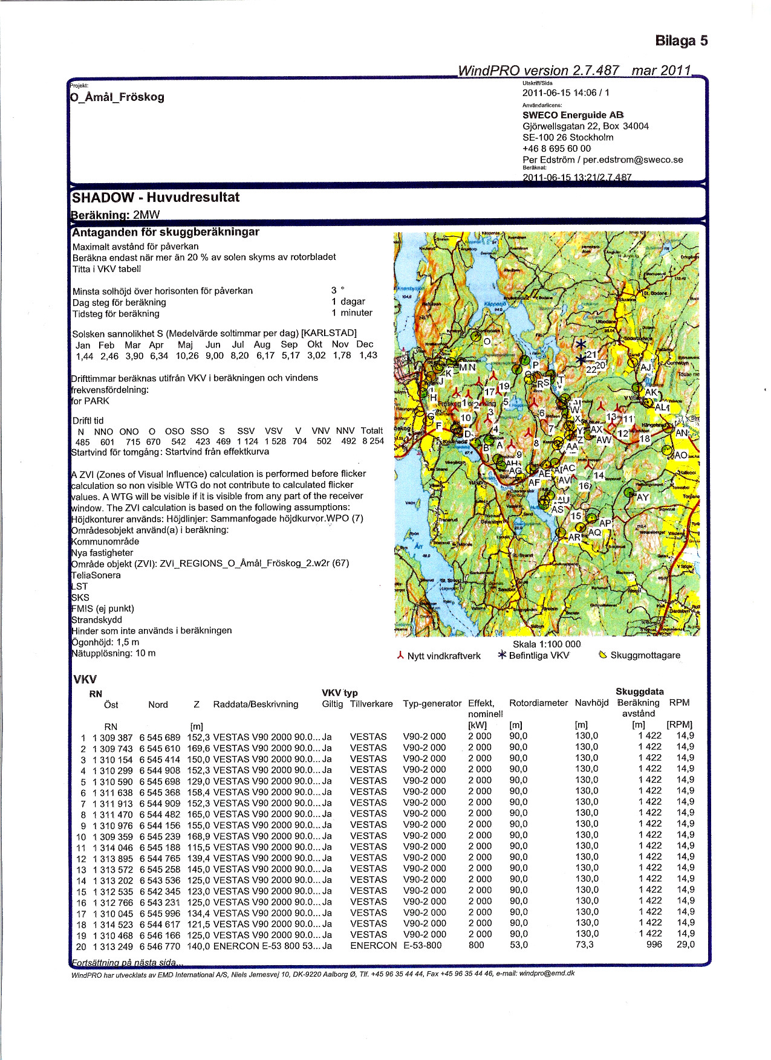Click the East coordinate "1 309 387" in row 1
Screen dimensions: 771x1060
112,737
